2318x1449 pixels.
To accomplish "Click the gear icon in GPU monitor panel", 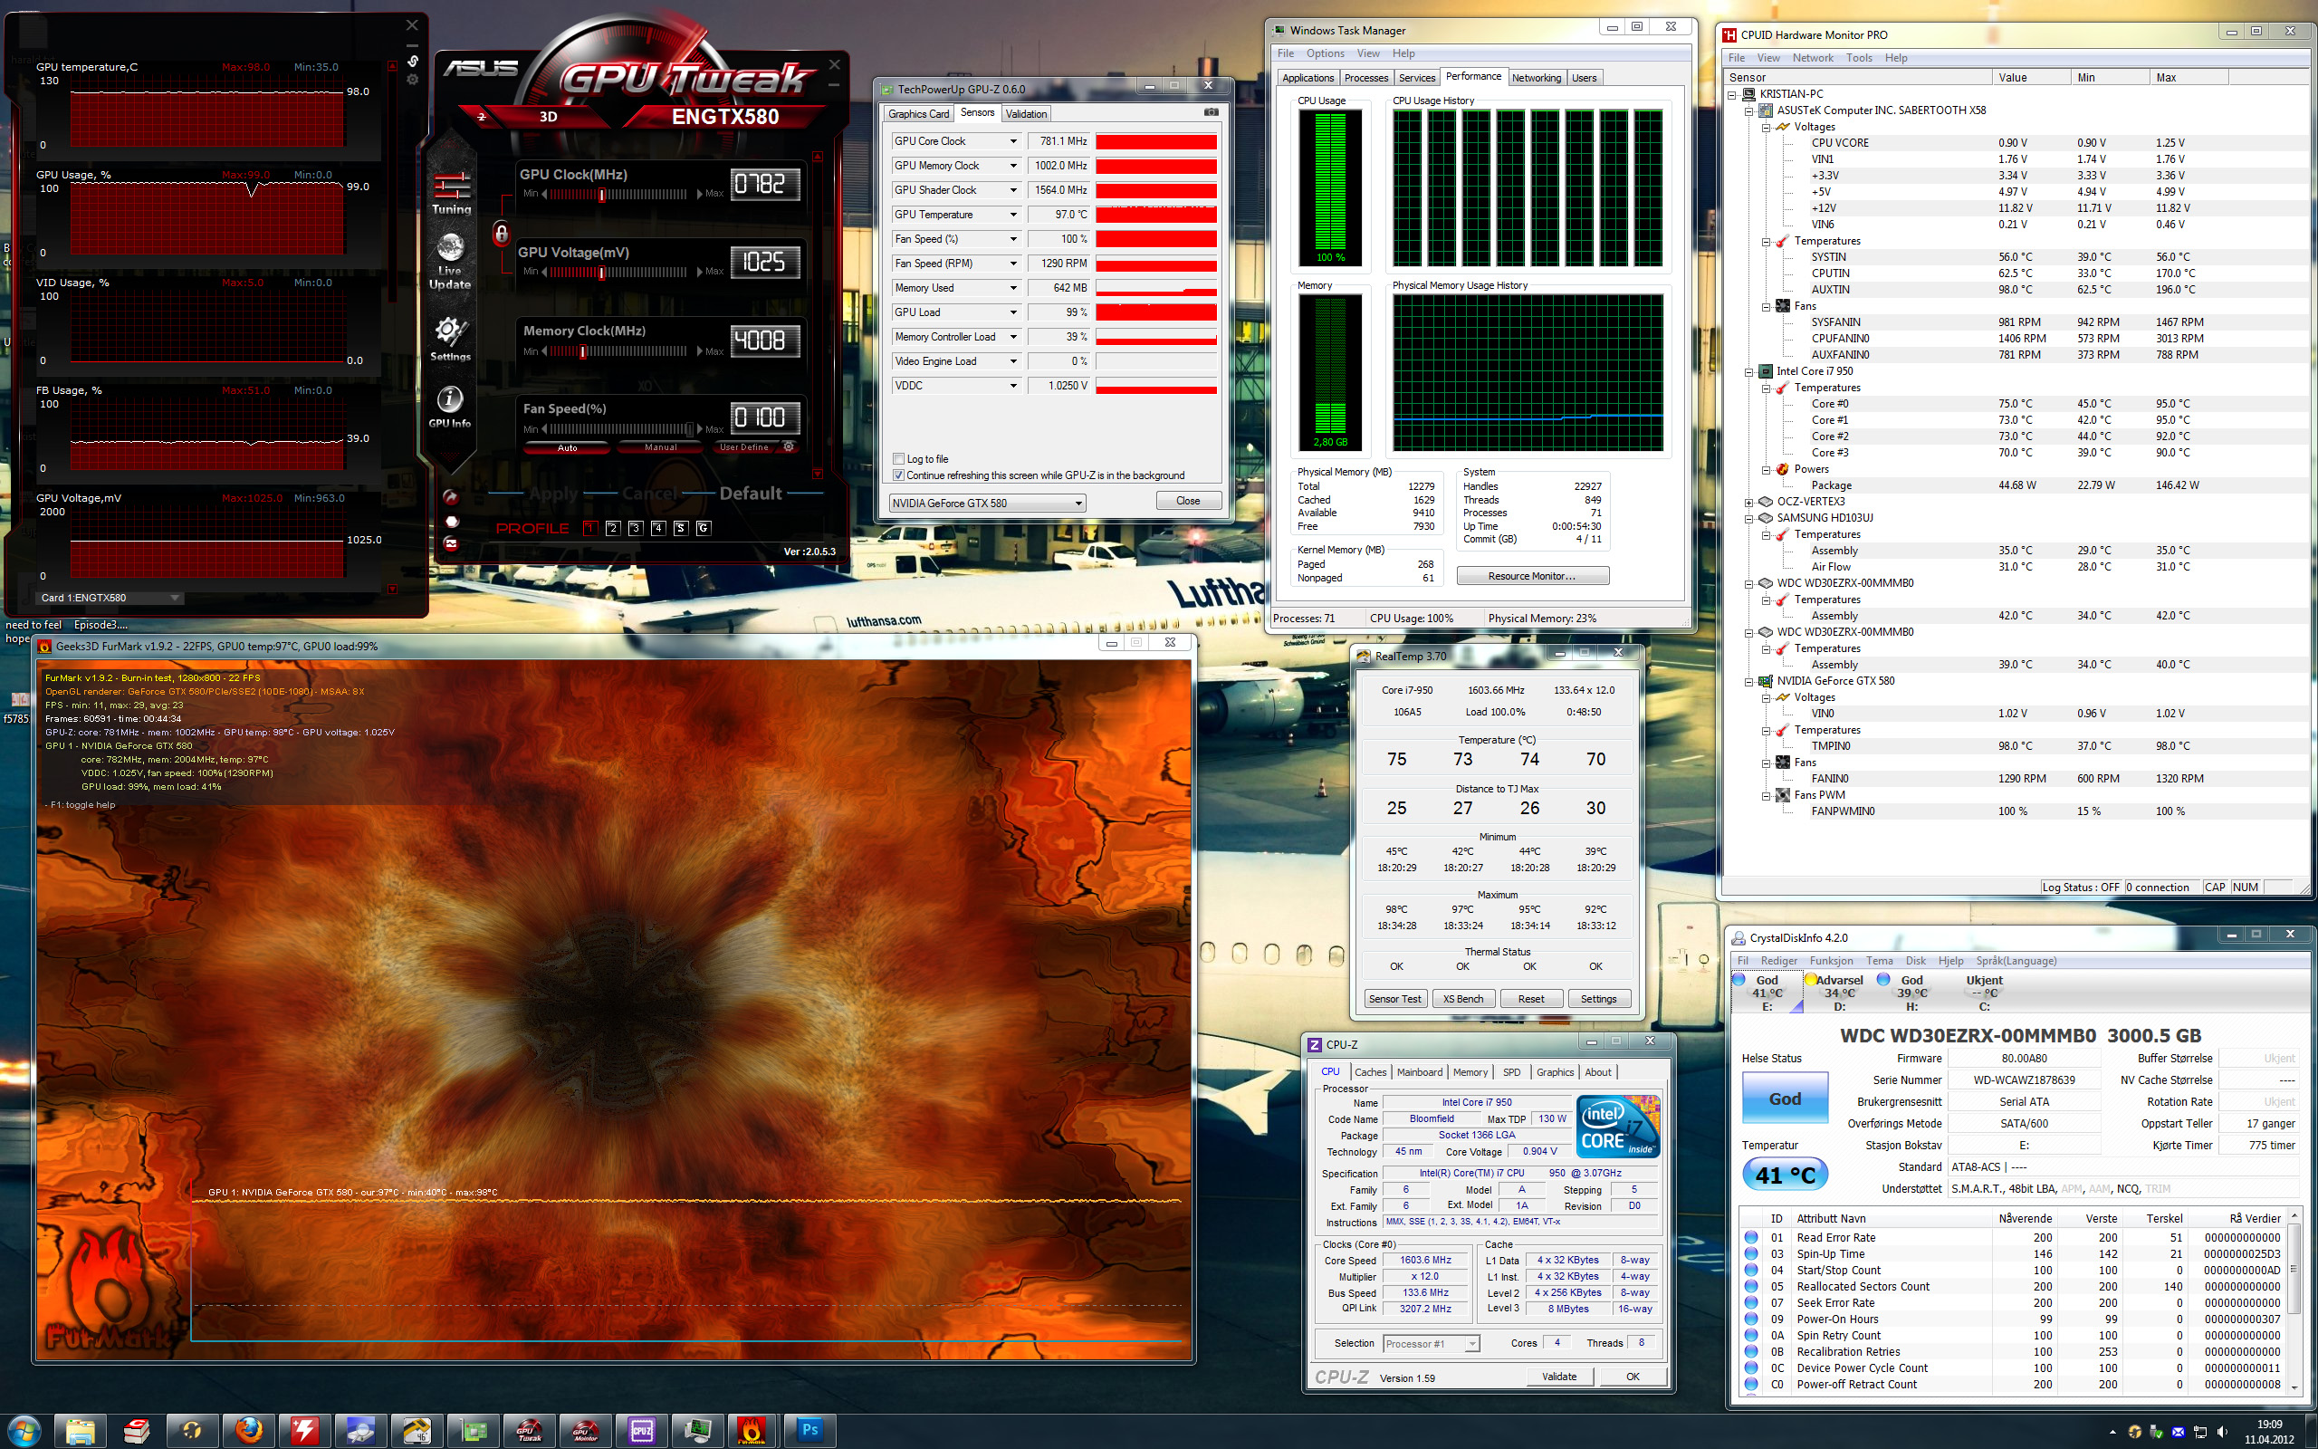I will tap(413, 80).
